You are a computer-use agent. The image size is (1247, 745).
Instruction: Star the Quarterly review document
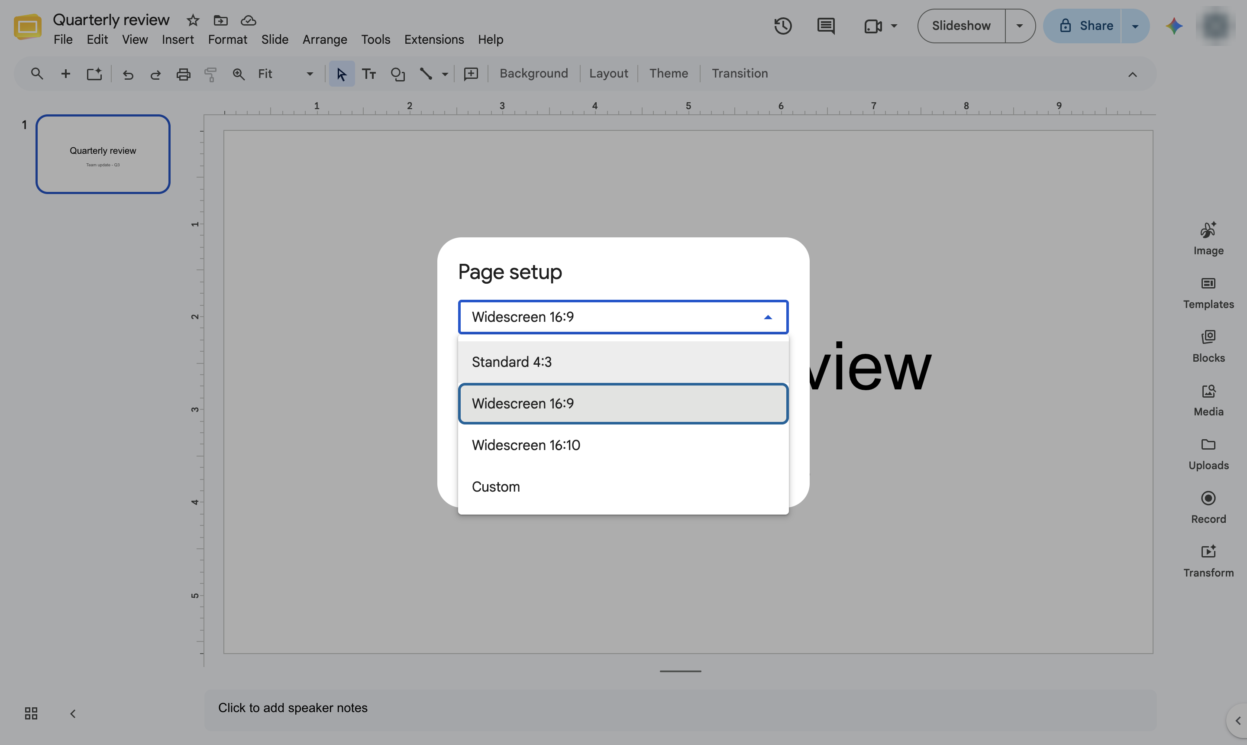tap(193, 21)
